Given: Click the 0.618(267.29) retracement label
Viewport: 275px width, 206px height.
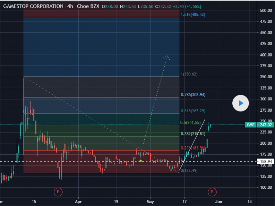Looking at the screenshot, I should pyautogui.click(x=193, y=111).
